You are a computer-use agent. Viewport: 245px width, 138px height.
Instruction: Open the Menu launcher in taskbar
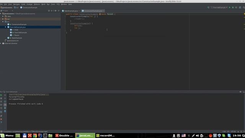(7, 135)
